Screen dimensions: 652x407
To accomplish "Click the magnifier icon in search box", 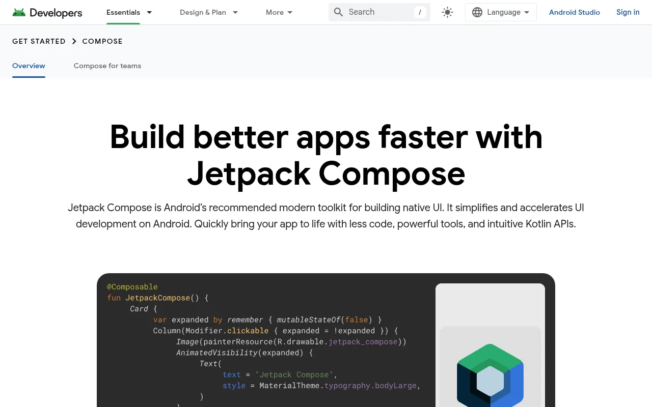I will click(x=338, y=12).
